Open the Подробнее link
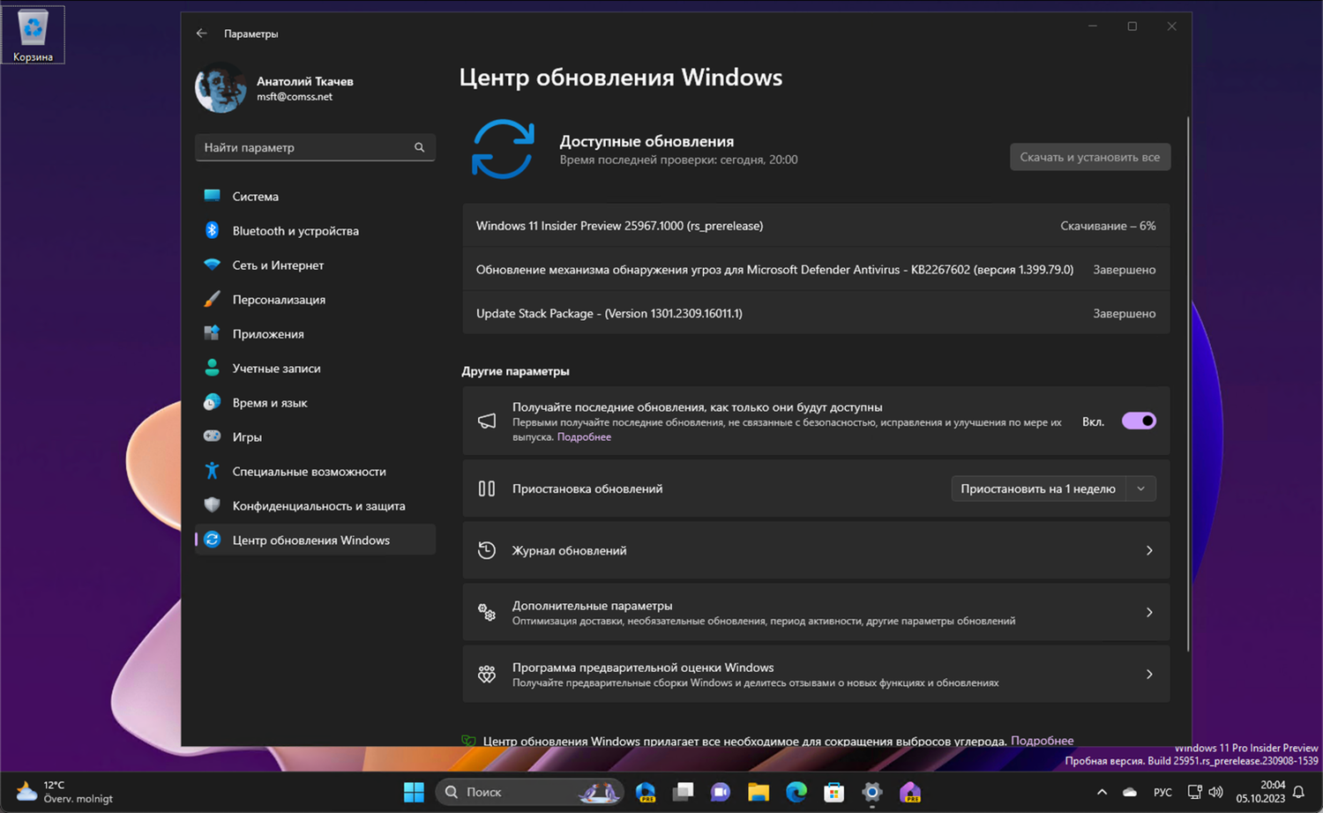This screenshot has width=1323, height=813. (x=584, y=436)
